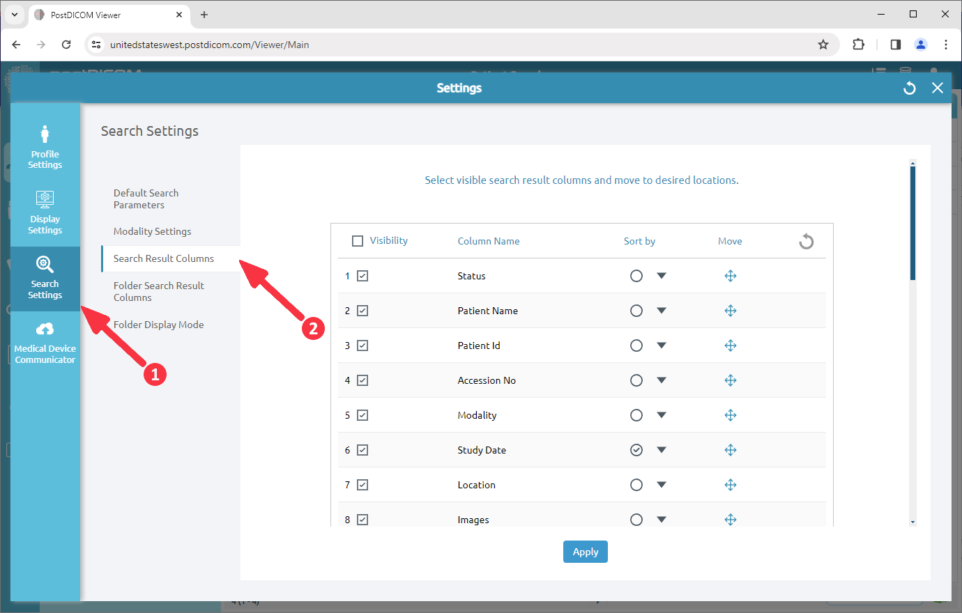
Task: Toggle the master Visibility checkbox
Action: click(x=358, y=240)
